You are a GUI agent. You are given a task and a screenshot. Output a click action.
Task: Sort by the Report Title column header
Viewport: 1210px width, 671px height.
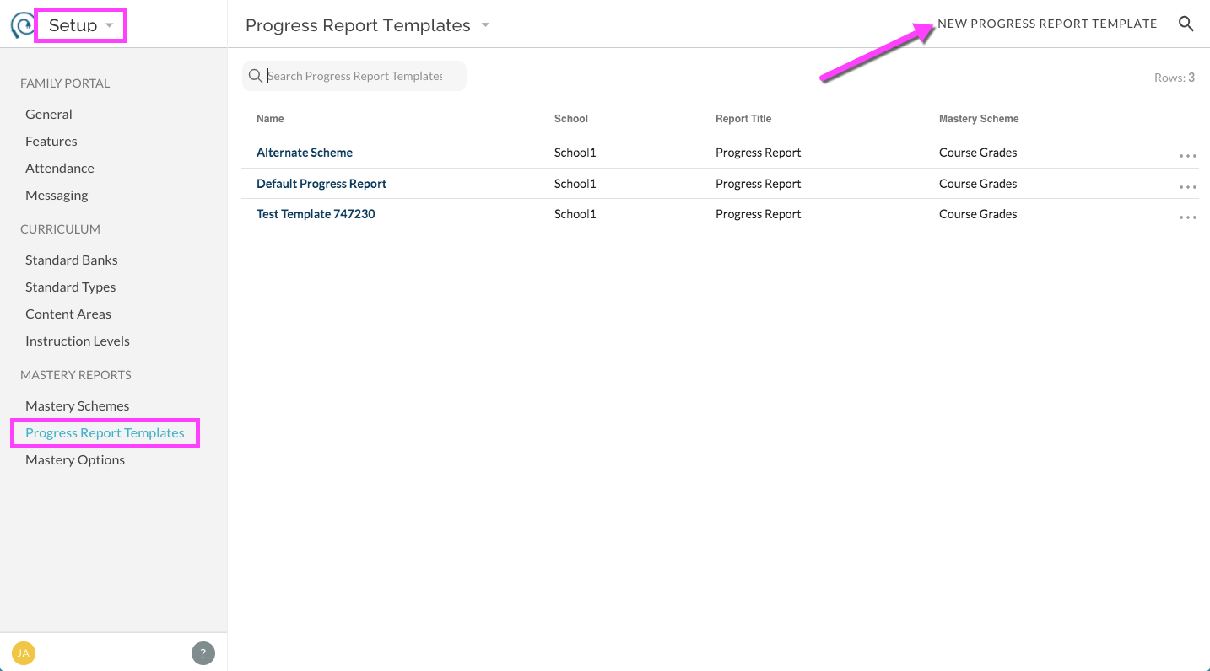tap(743, 119)
